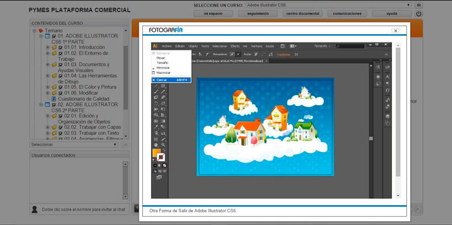Click the stroke swatch with red slash
The height and width of the screenshot is (225, 452).
click(161, 157)
